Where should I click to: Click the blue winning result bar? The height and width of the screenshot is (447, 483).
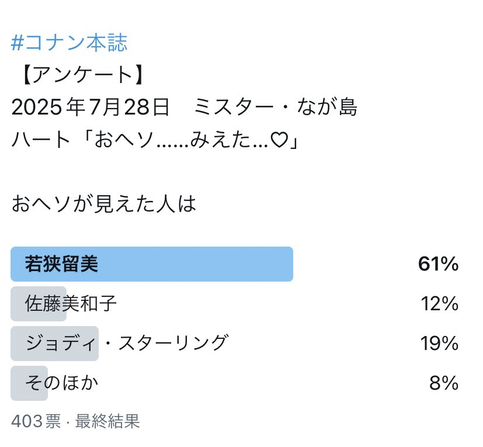click(152, 264)
